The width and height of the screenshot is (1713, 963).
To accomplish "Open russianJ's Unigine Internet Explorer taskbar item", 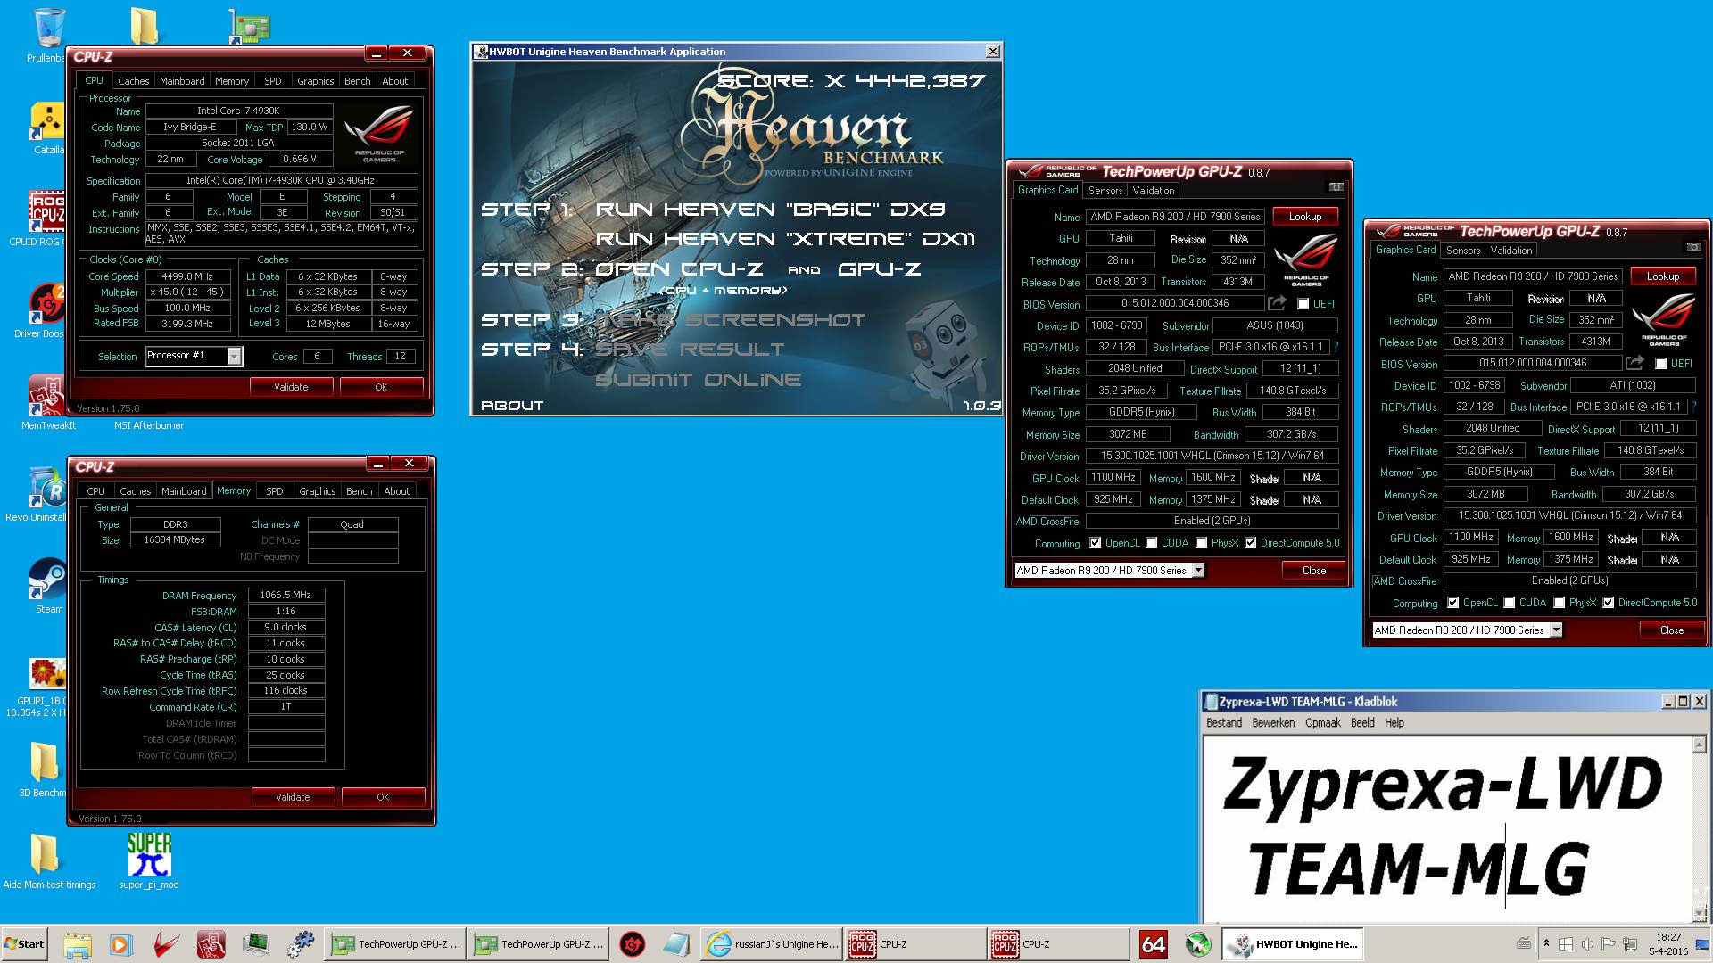I will click(x=772, y=944).
